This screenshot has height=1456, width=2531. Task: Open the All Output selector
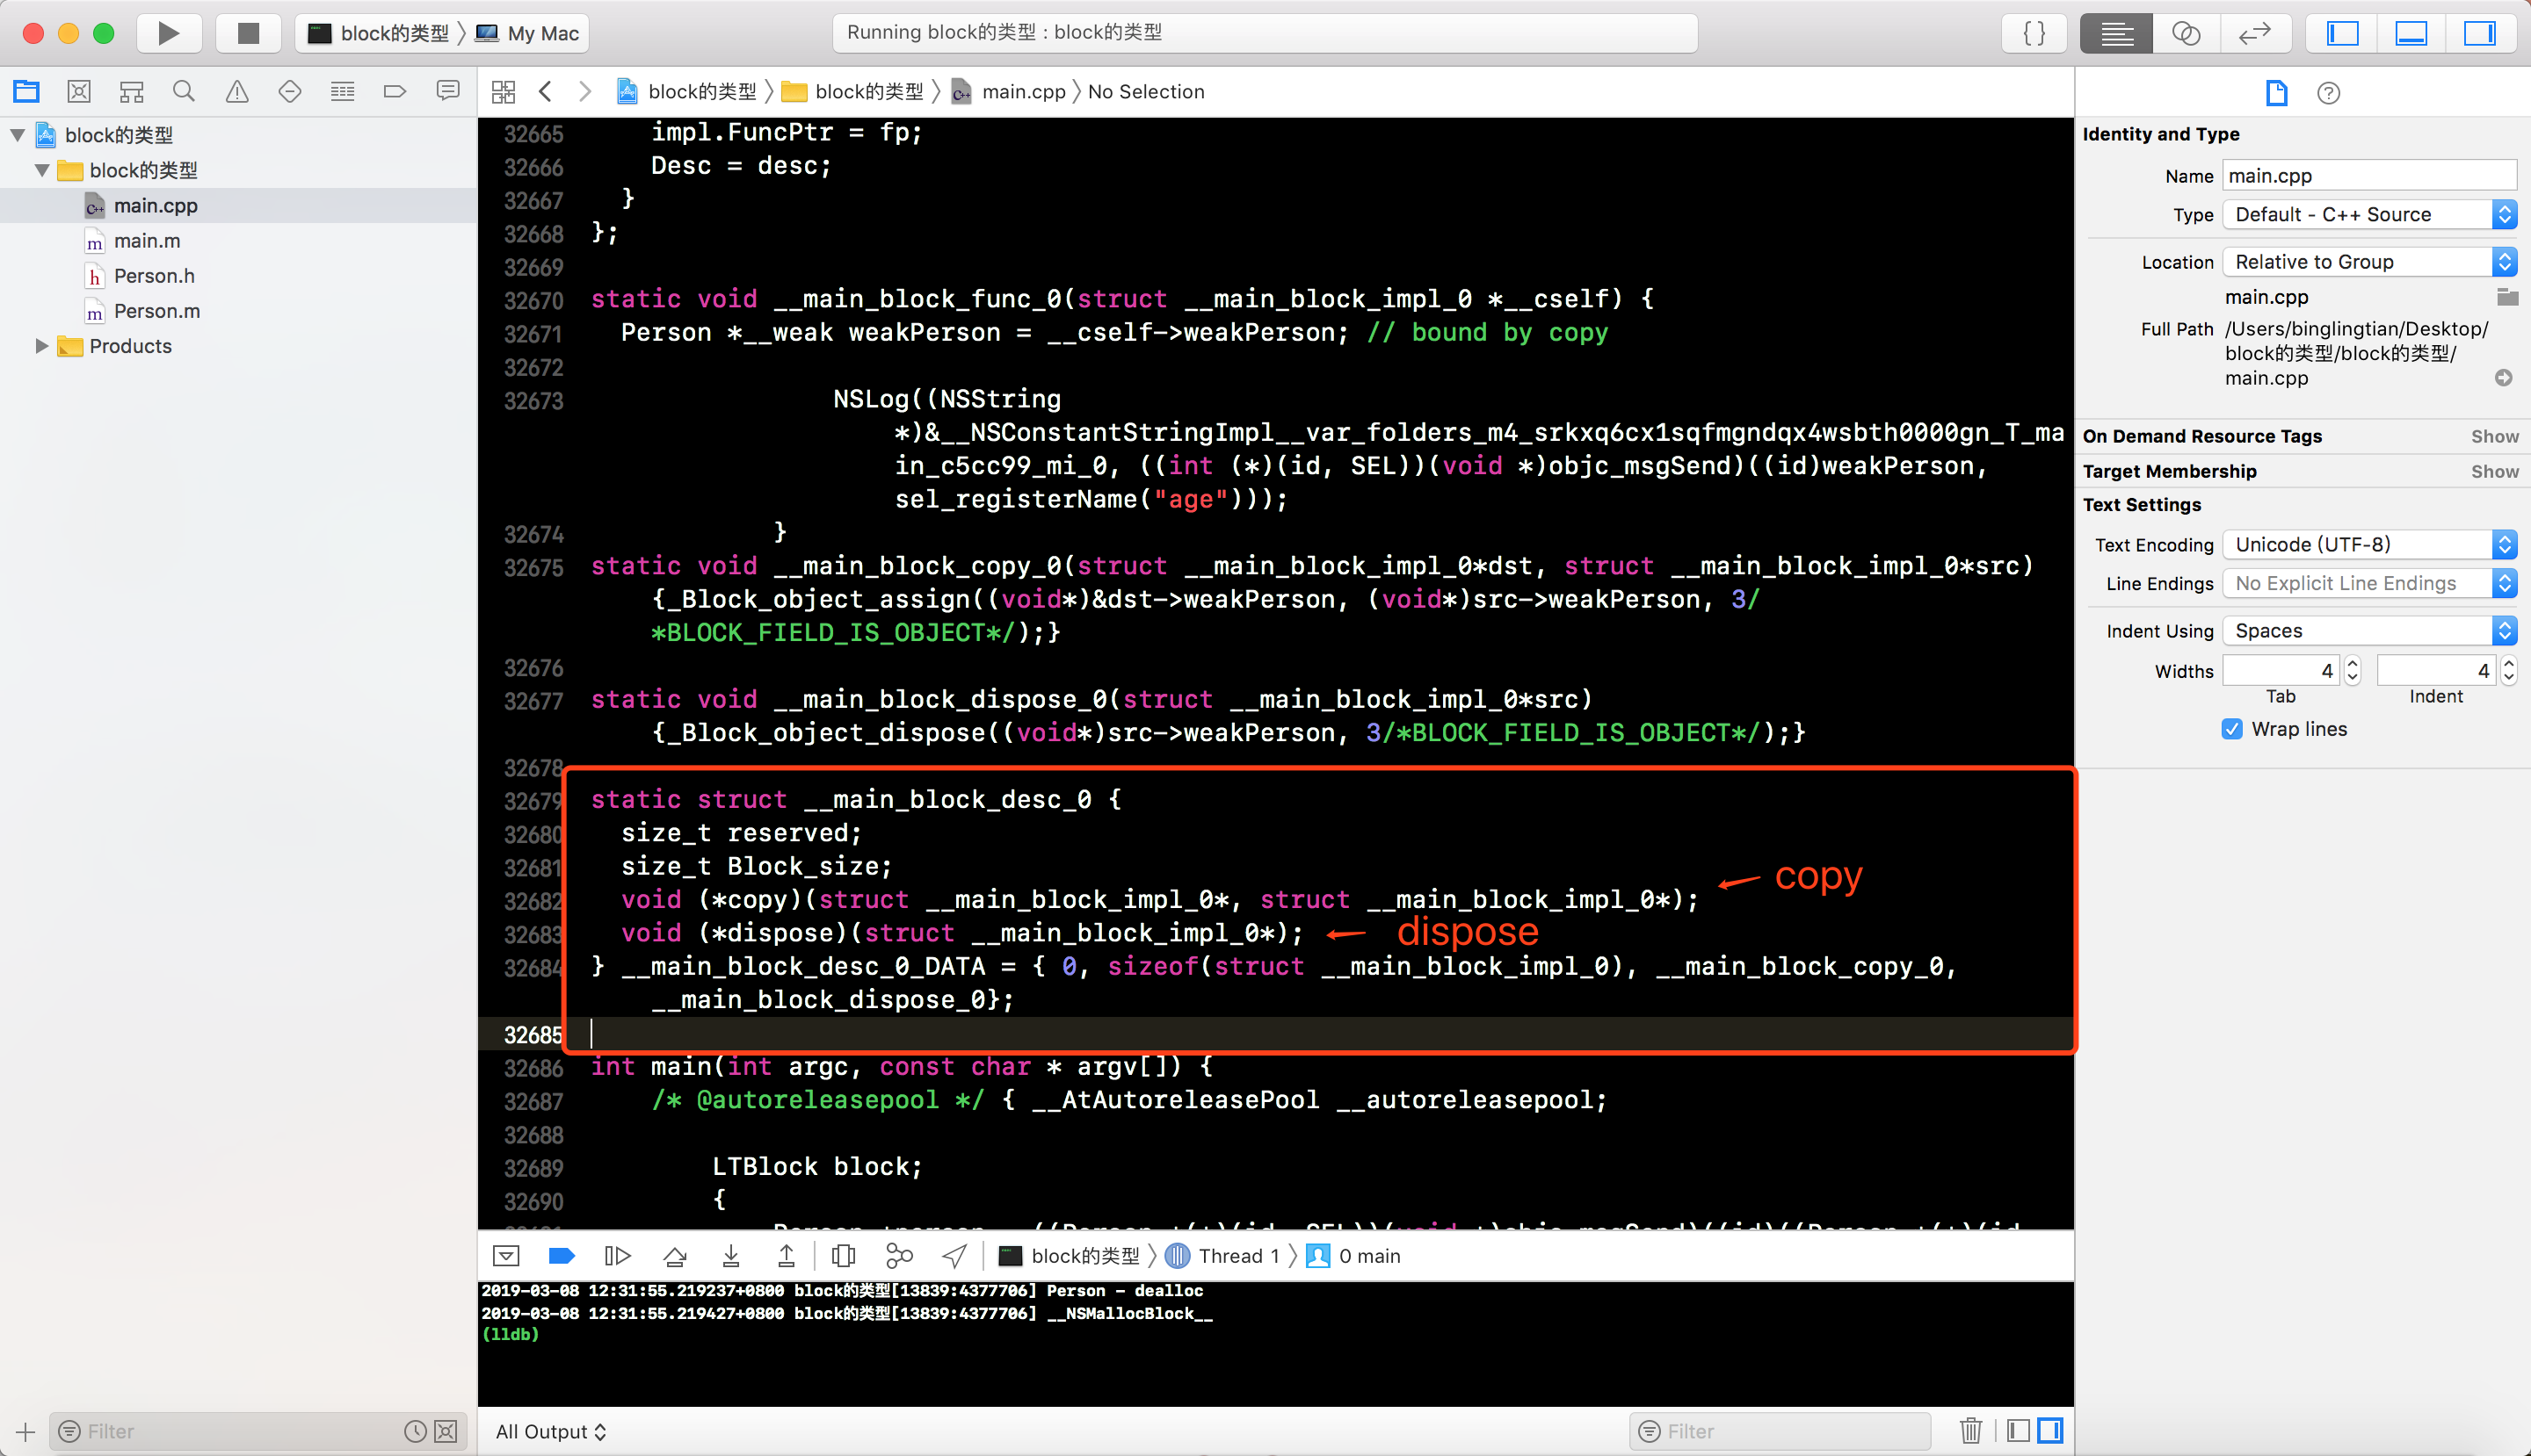[550, 1431]
